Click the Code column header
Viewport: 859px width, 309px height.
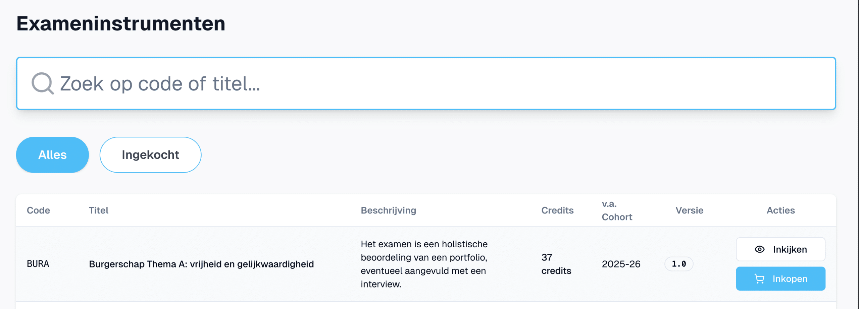coord(38,210)
